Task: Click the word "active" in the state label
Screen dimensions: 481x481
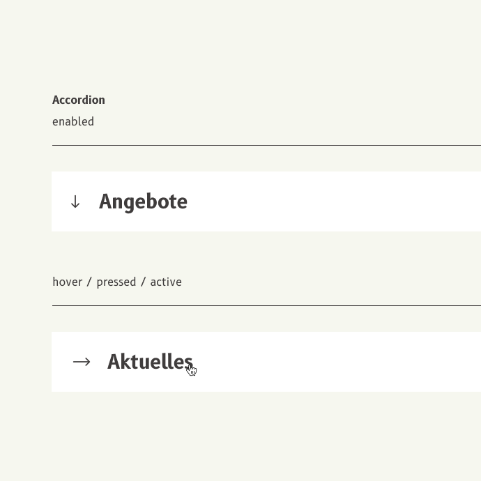Action: [x=166, y=282]
